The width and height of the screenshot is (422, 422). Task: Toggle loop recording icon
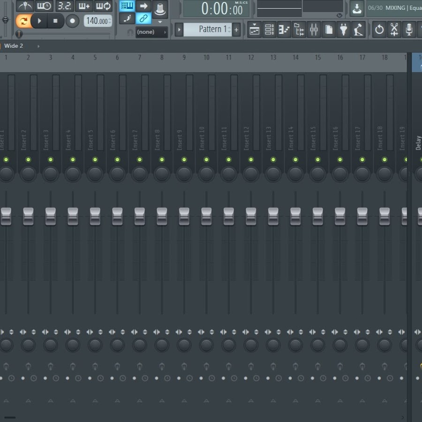(103, 6)
